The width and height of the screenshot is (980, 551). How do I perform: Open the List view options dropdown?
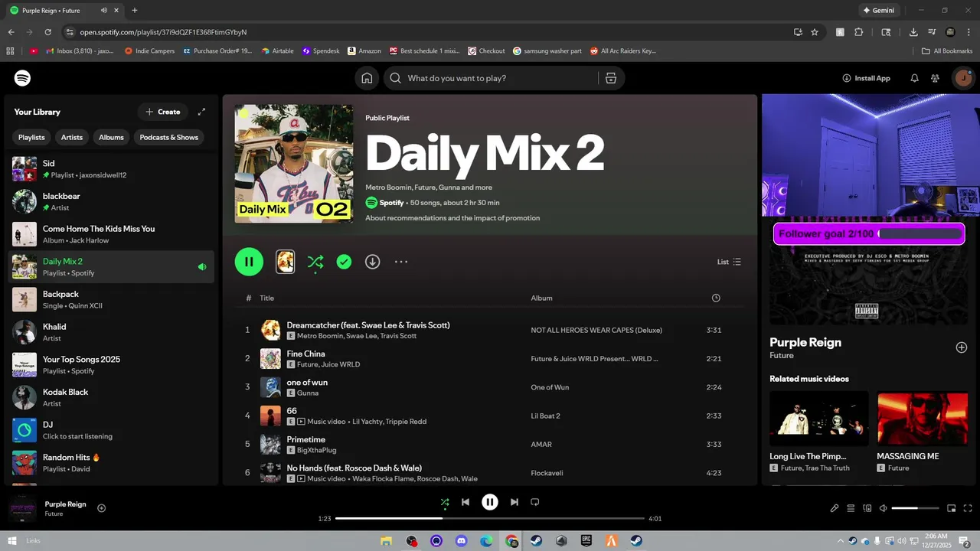coord(729,262)
